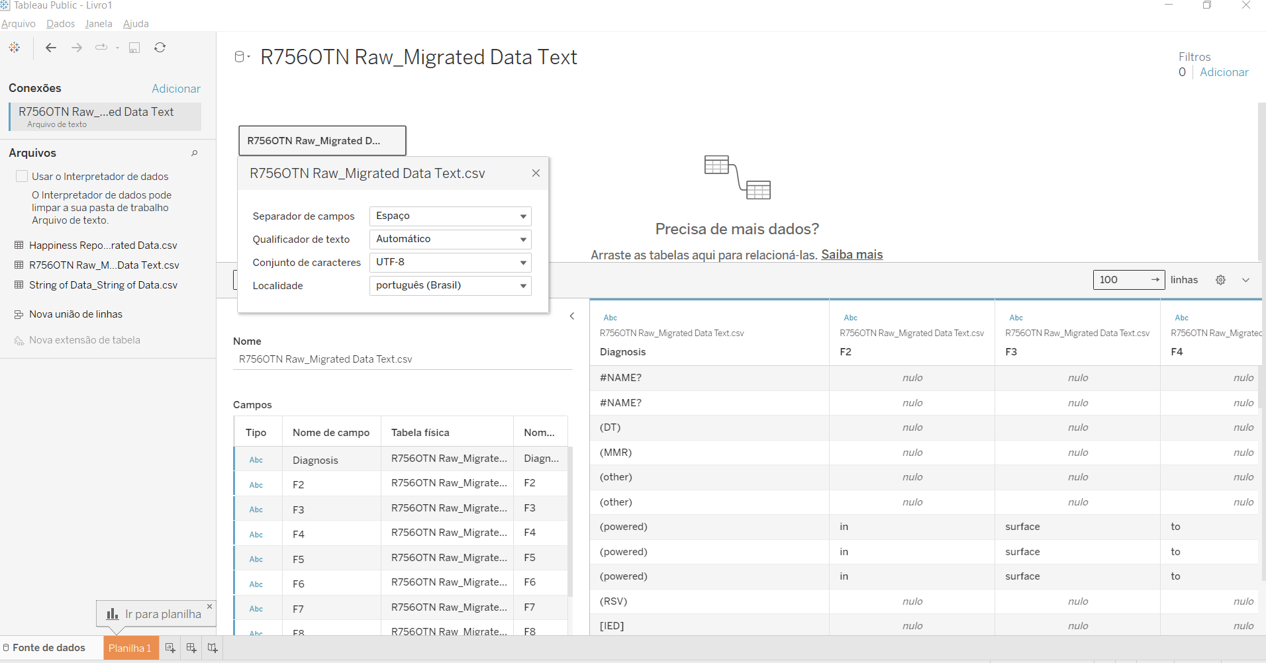Click new worksheet icon

tap(170, 648)
